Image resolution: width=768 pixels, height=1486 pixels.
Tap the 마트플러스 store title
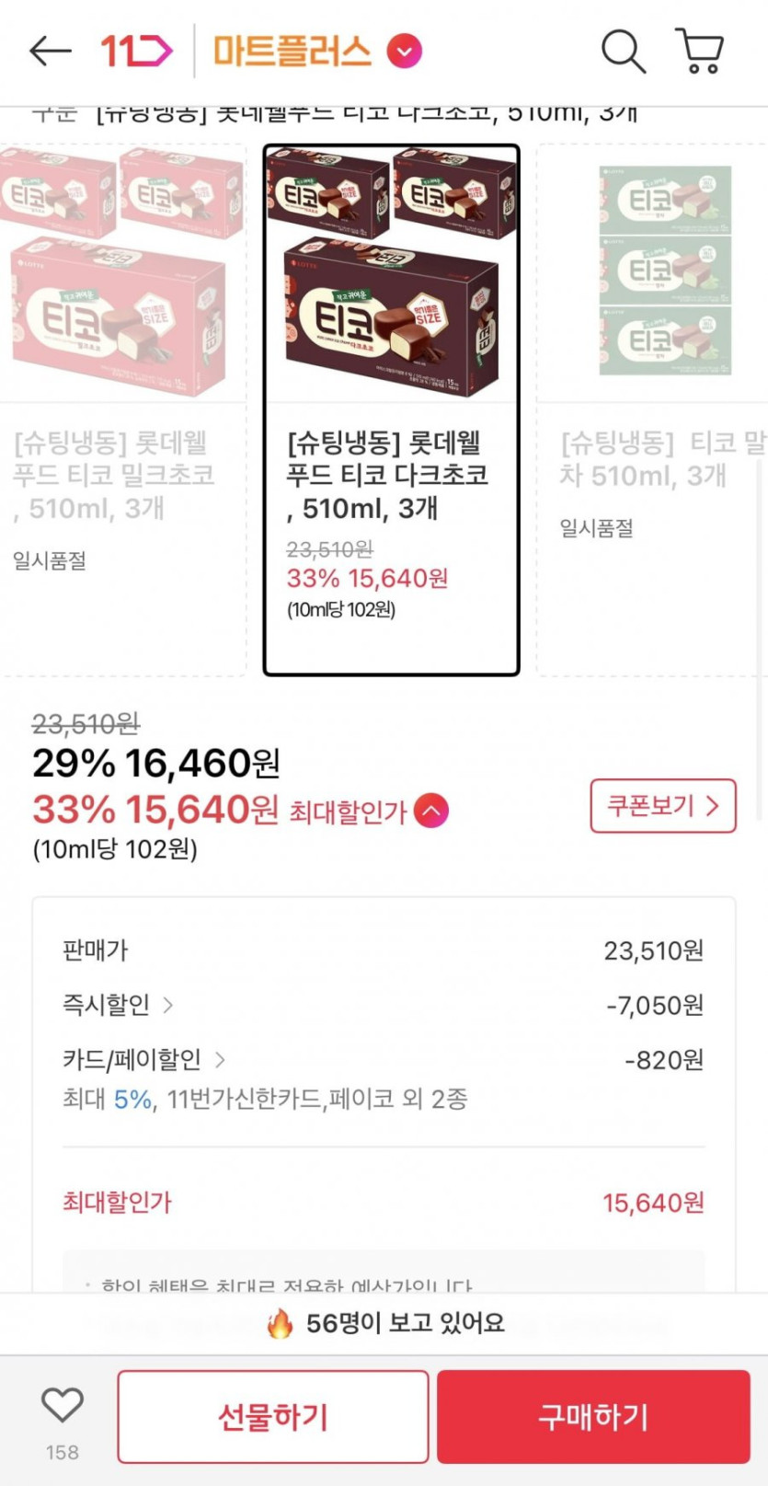[x=292, y=52]
